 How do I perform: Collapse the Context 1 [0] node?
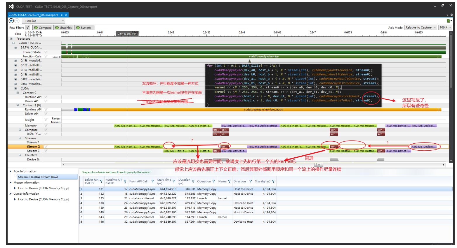pos(18,105)
